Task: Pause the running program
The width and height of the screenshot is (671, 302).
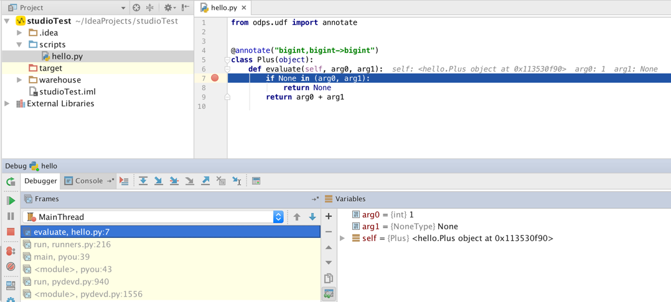Action: [11, 216]
